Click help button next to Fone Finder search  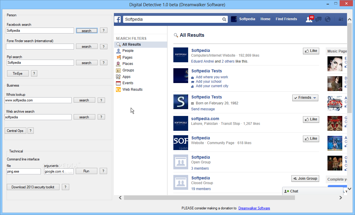[104, 47]
